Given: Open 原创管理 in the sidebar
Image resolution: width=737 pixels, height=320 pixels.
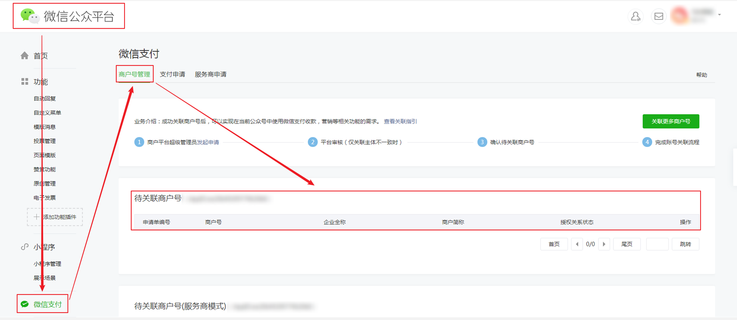Looking at the screenshot, I should (45, 183).
